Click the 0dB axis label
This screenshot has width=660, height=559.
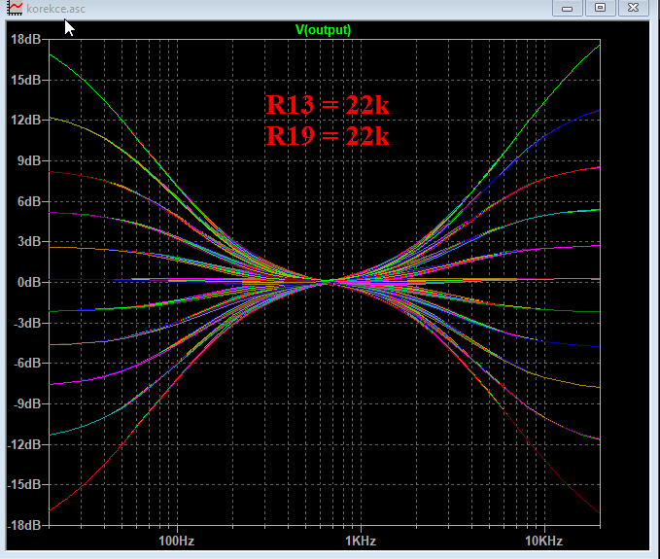(x=29, y=283)
